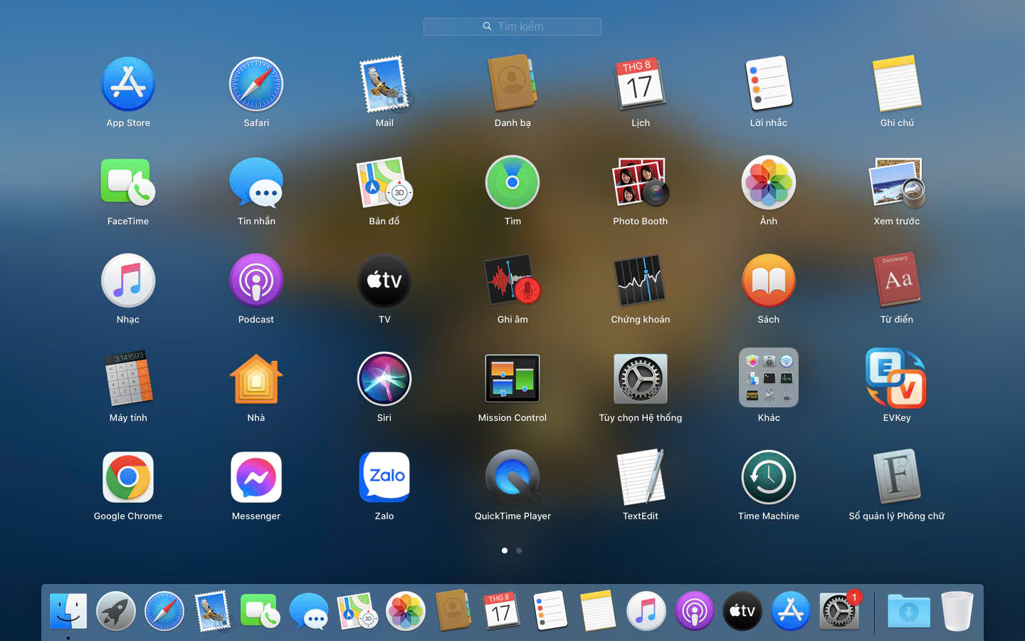Open Xem trước preview app
Viewport: 1025px width, 641px height.
pos(897,182)
